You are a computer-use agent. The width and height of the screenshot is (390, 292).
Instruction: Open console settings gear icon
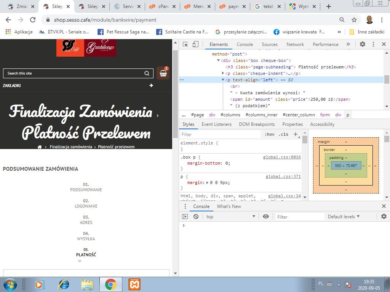(384, 216)
